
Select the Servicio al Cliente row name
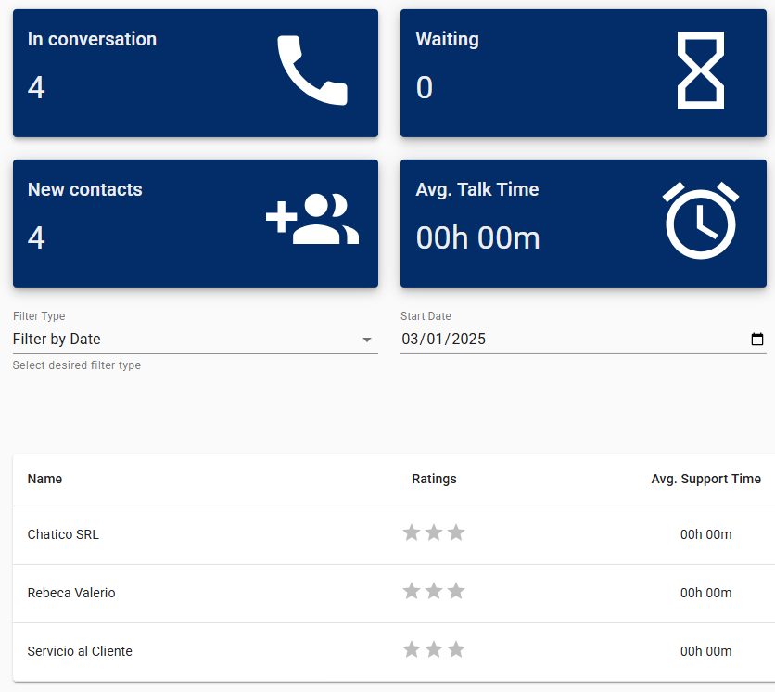coord(80,651)
